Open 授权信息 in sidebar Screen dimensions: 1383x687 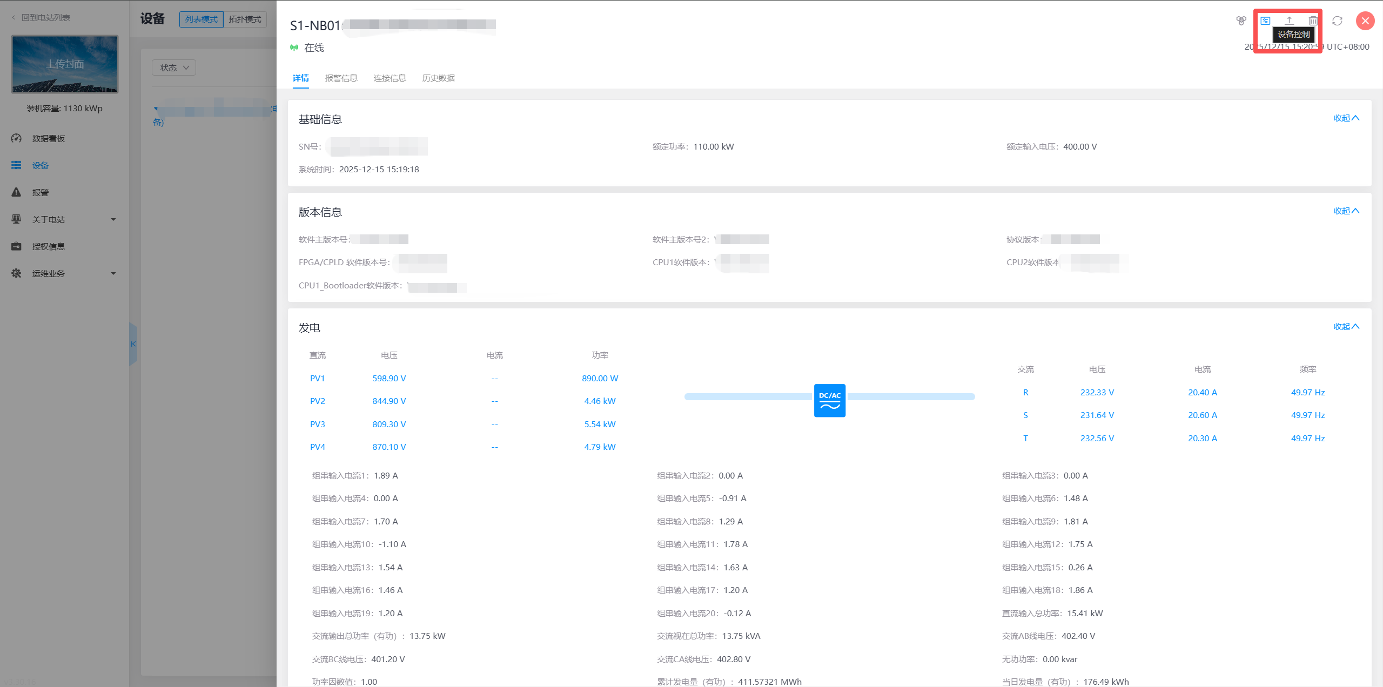click(48, 246)
